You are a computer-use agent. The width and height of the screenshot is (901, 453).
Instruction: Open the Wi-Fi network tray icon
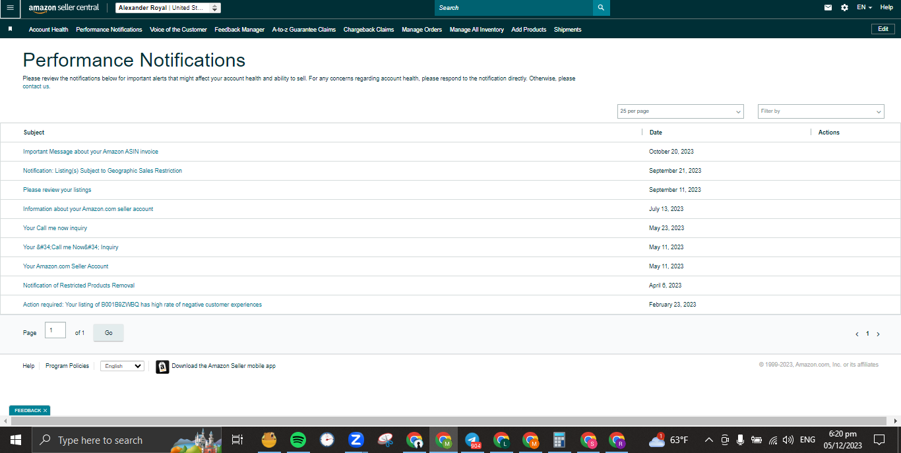773,440
